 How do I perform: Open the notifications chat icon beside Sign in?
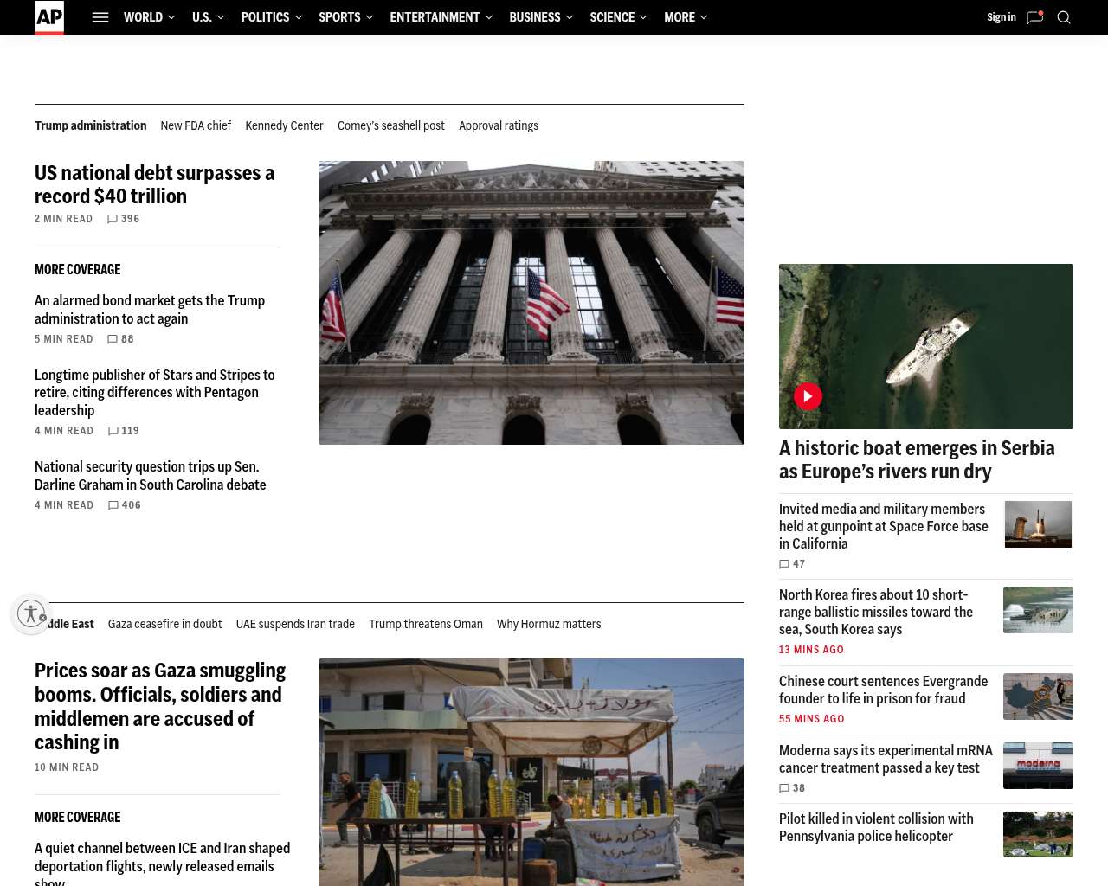point(1034,17)
